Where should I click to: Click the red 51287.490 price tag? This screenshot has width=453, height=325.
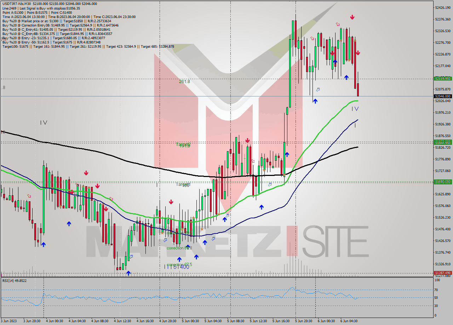[442, 273]
